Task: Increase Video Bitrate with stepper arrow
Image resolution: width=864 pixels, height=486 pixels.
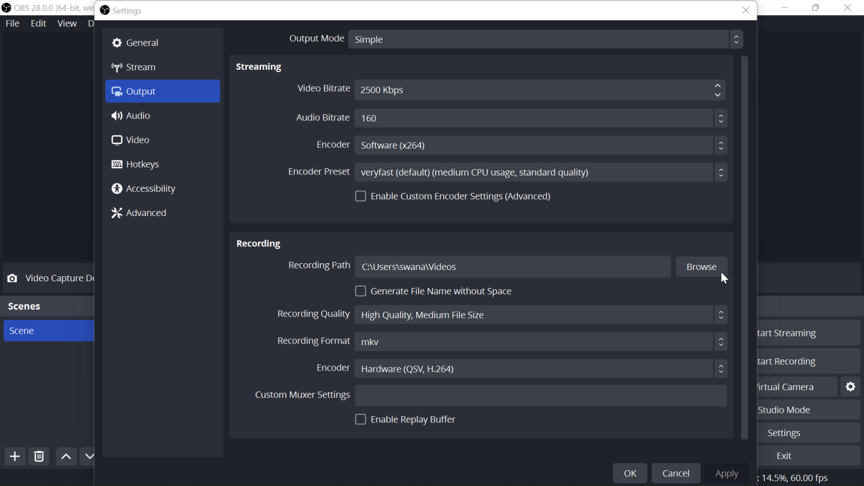Action: (x=718, y=86)
